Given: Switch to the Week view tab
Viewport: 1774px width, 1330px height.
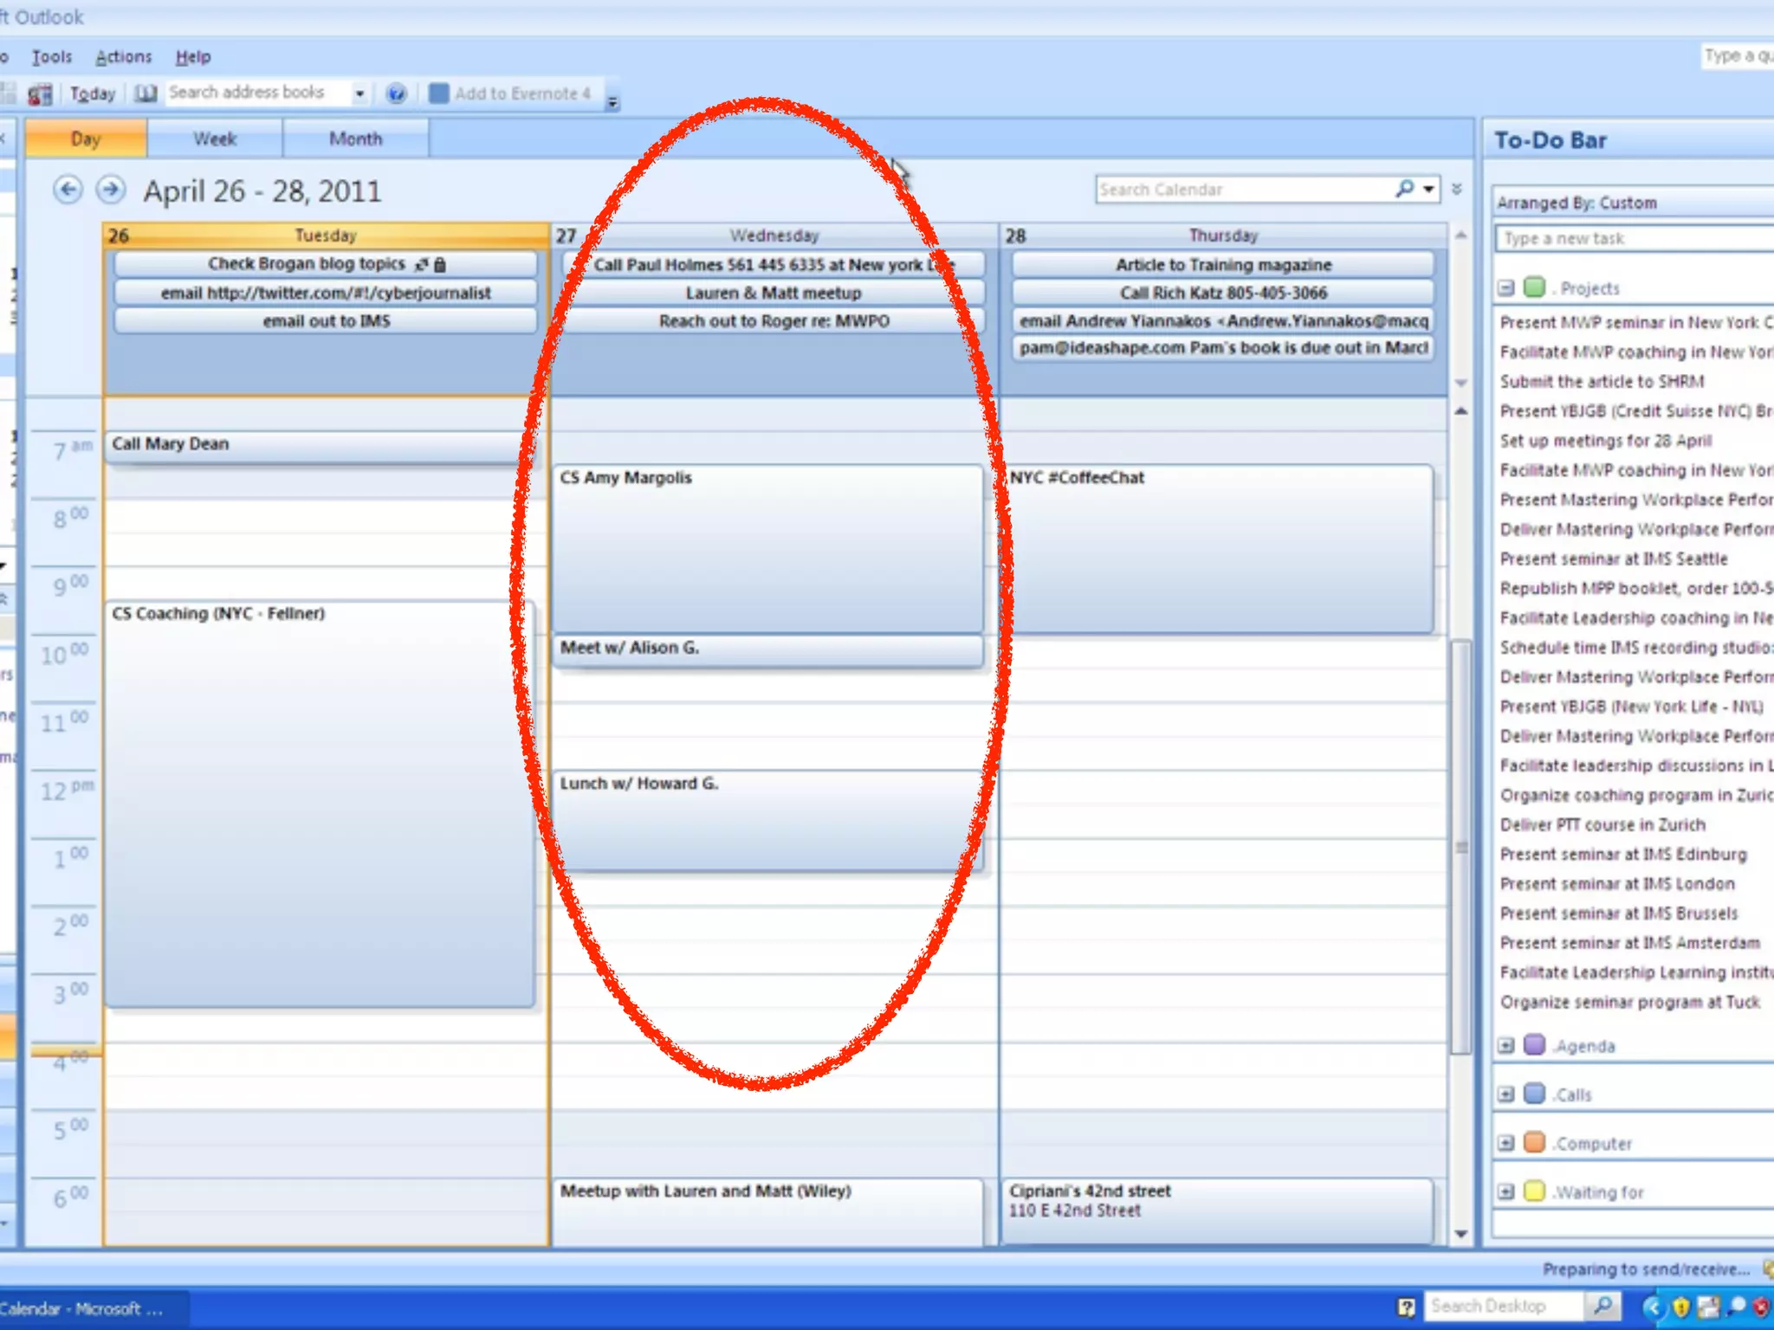Looking at the screenshot, I should pos(214,139).
